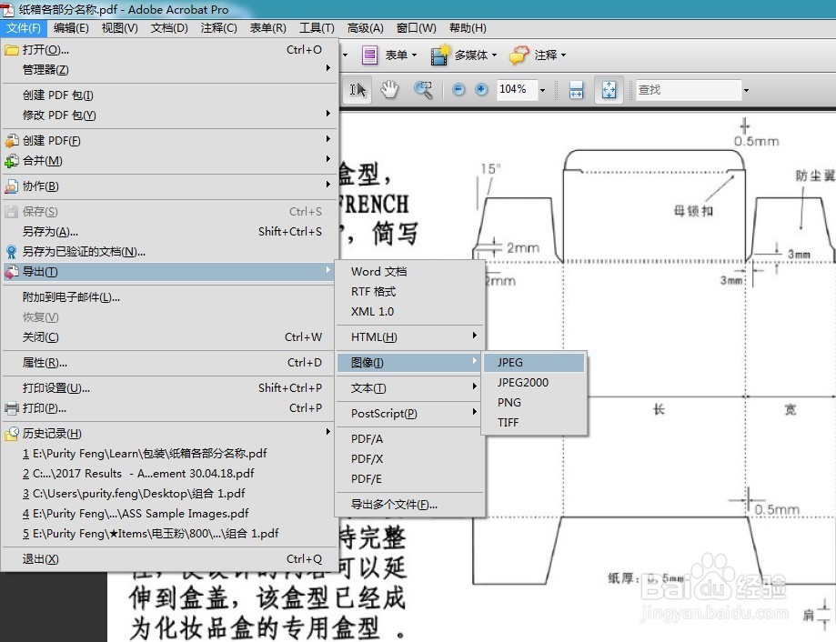Export as PDF/A
Viewport: 836px width, 642px height.
click(x=410, y=439)
